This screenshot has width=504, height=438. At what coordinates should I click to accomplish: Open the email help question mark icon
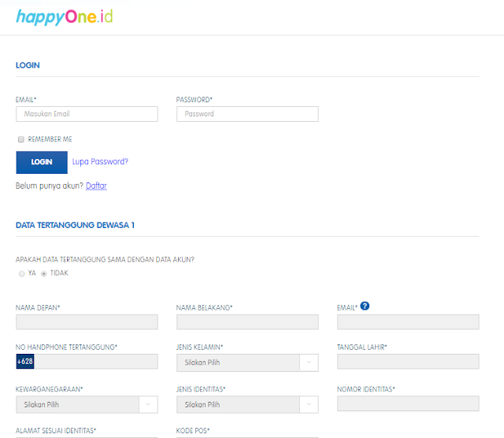(365, 306)
